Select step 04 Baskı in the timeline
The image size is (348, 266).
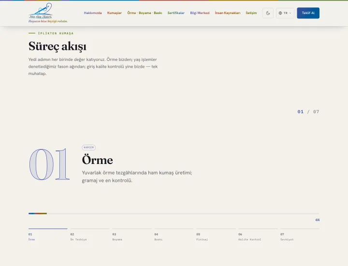coord(174,235)
